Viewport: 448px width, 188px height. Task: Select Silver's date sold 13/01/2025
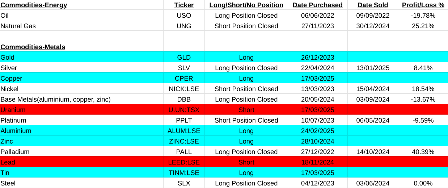[373, 68]
